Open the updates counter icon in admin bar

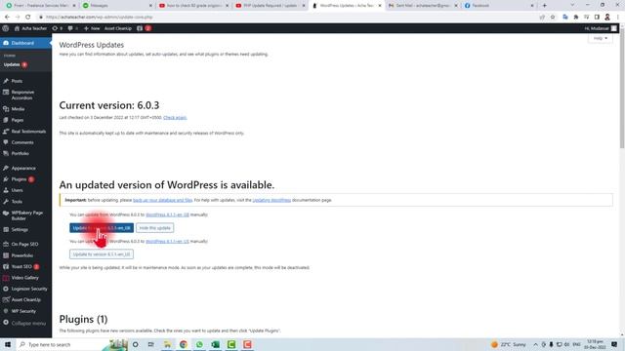pos(57,28)
